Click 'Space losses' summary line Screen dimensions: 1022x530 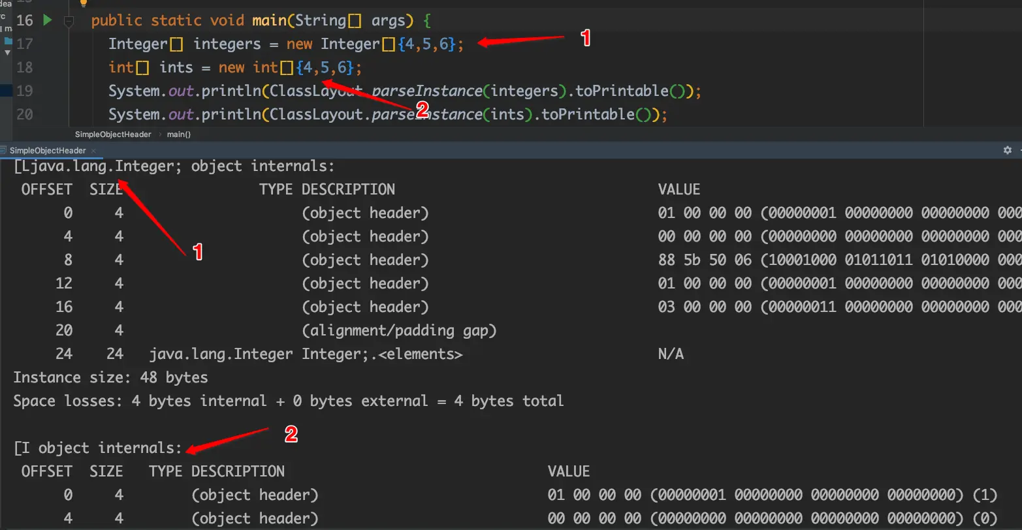(x=288, y=401)
